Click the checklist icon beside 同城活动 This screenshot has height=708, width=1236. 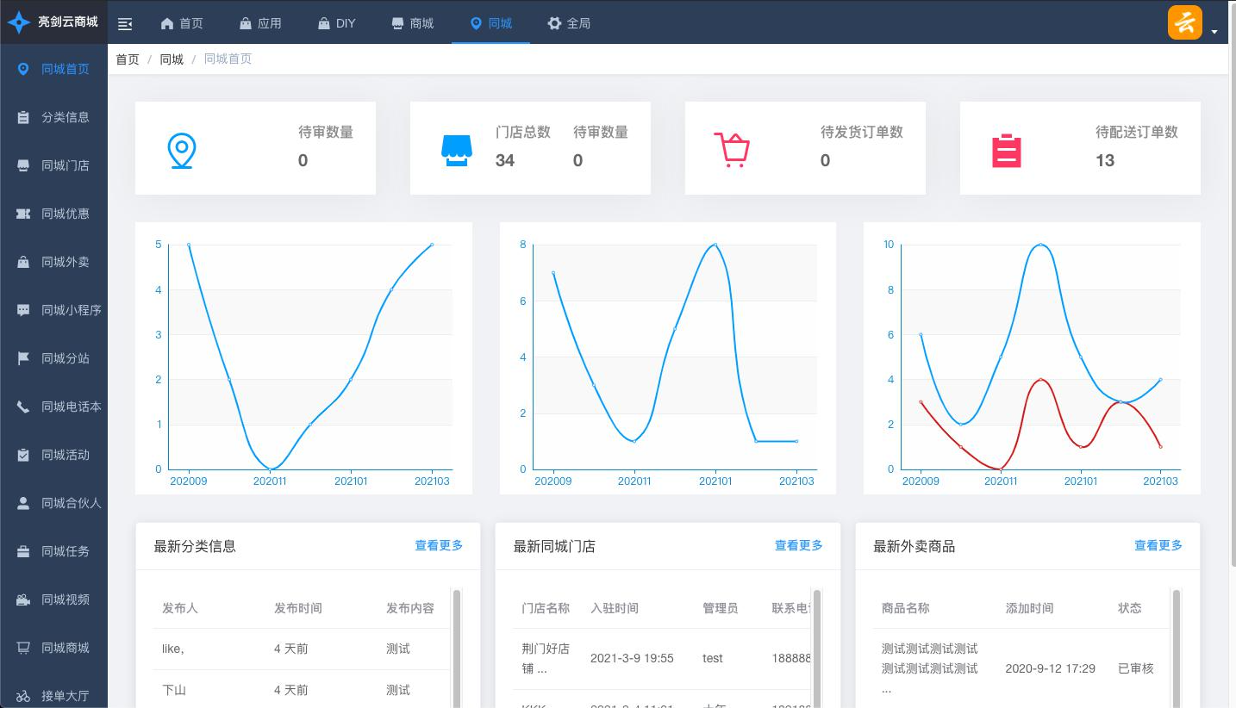point(23,455)
